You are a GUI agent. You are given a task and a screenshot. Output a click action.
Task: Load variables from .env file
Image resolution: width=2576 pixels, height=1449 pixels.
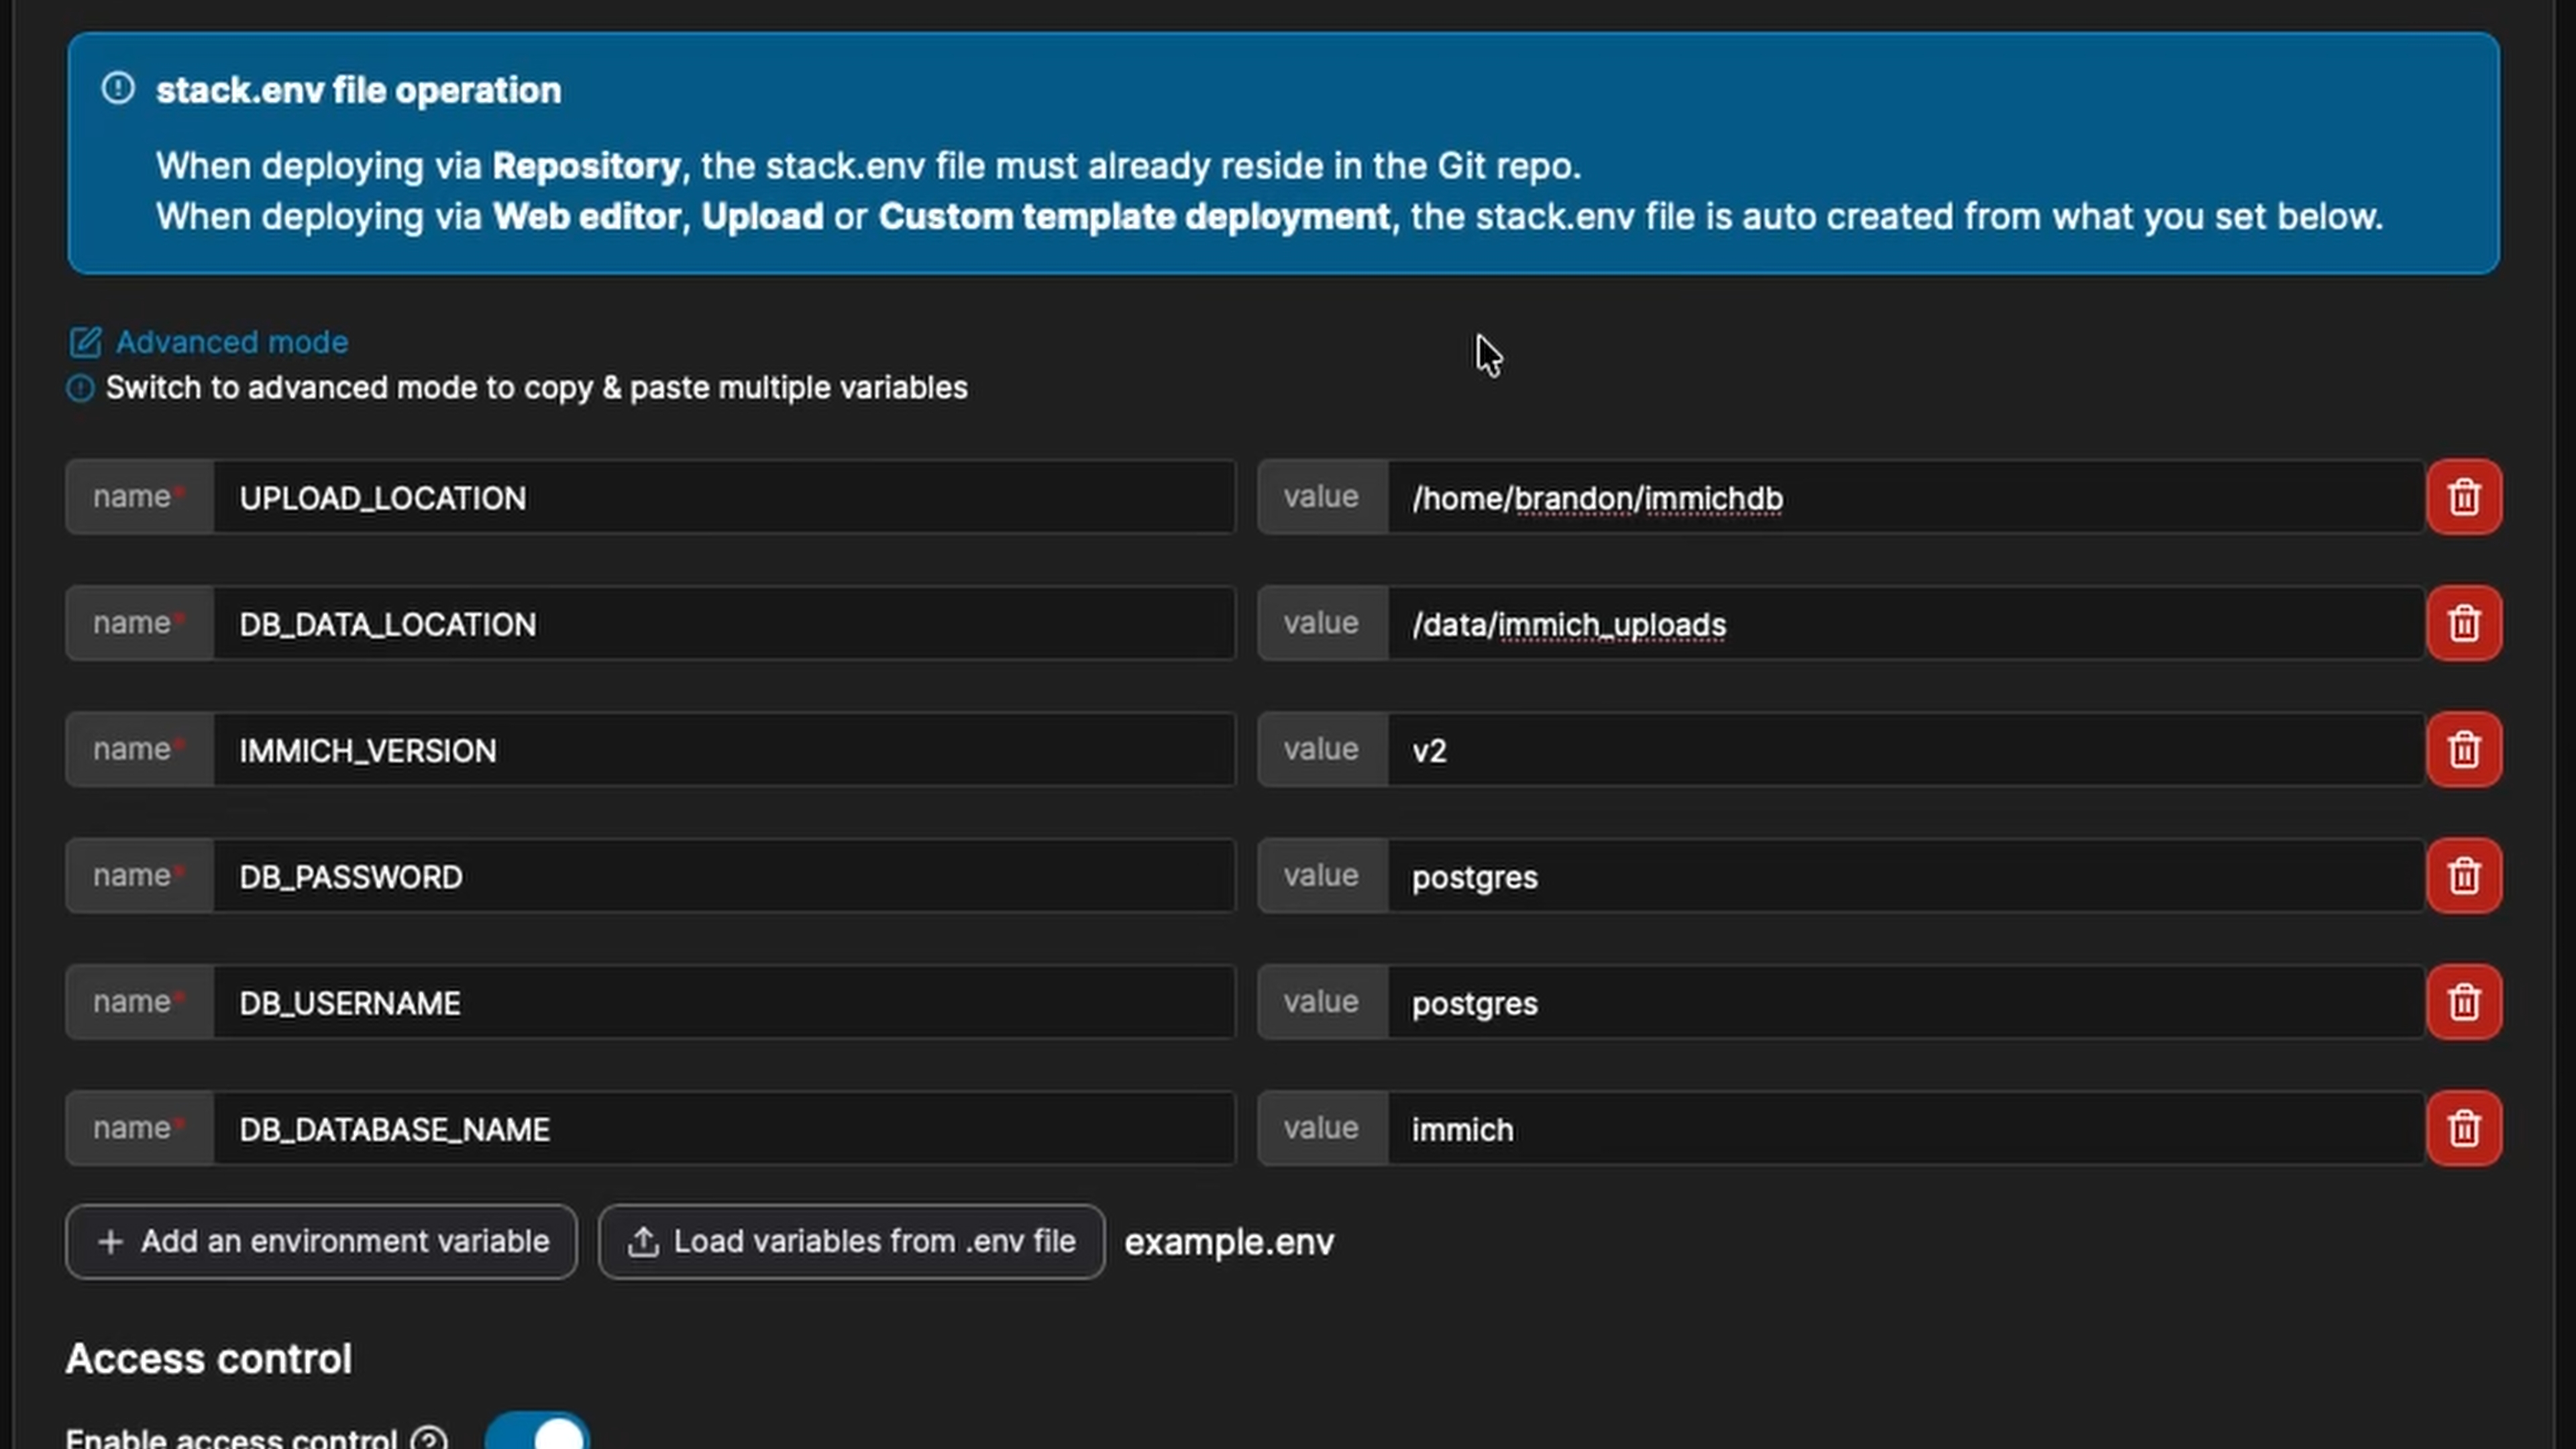click(851, 1242)
